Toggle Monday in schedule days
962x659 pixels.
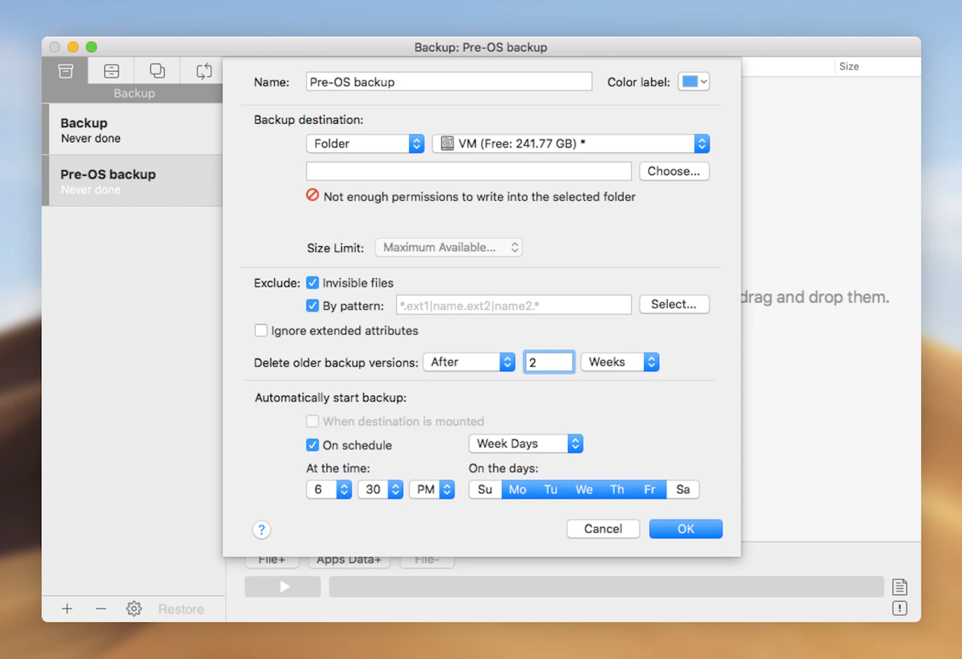point(518,490)
